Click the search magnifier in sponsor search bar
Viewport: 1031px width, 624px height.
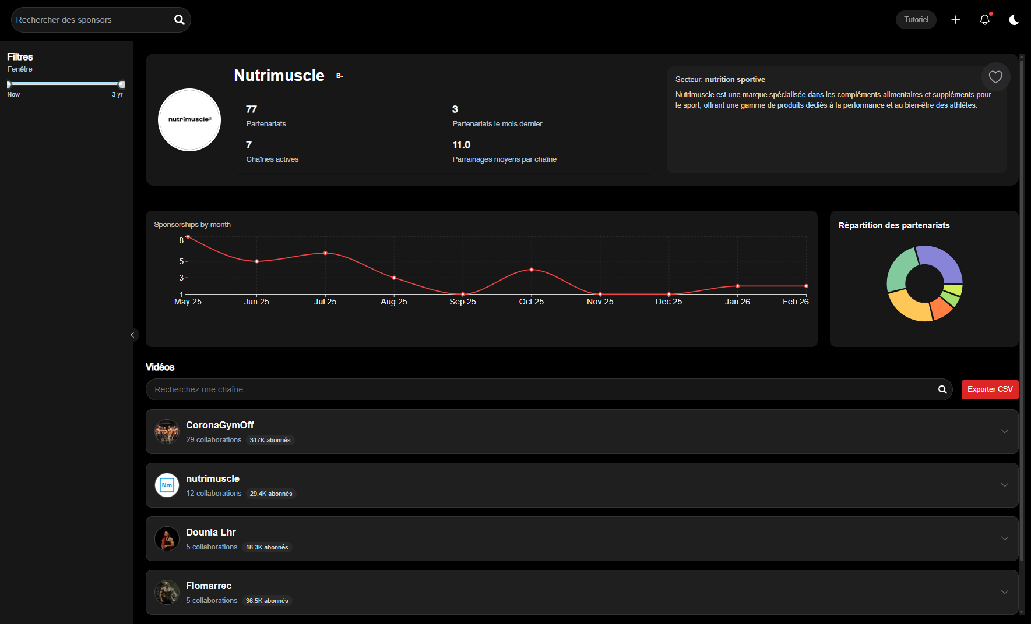pyautogui.click(x=180, y=20)
